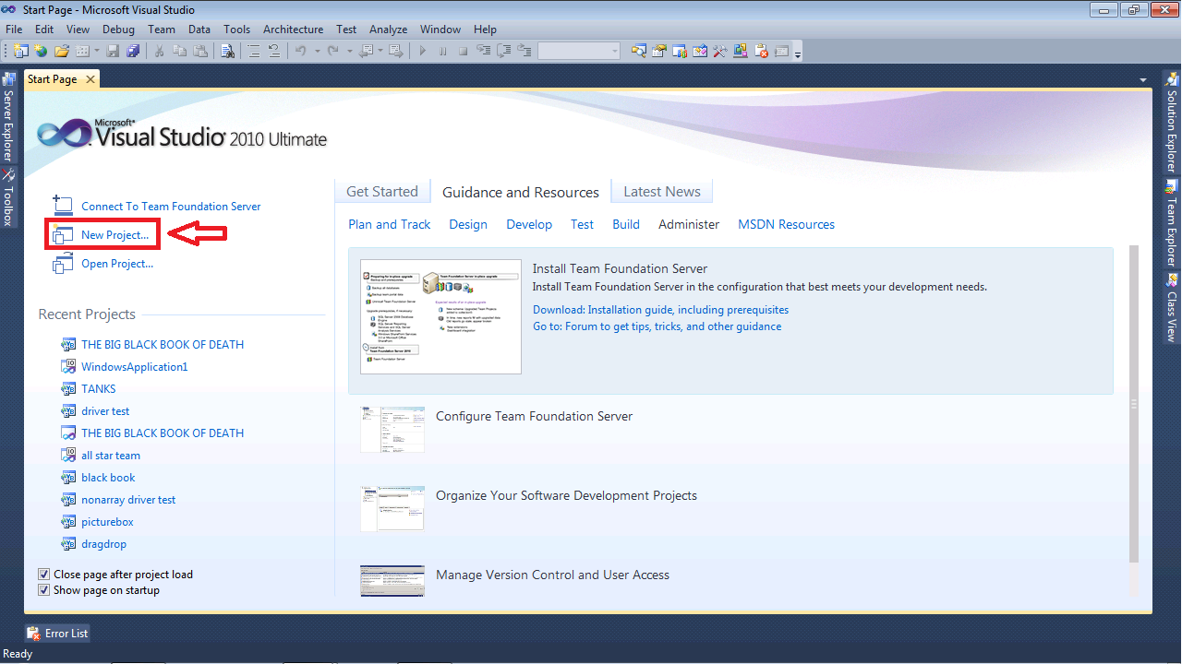This screenshot has height=664, width=1182.
Task: Click the Properties Window hand icon
Action: [x=659, y=51]
